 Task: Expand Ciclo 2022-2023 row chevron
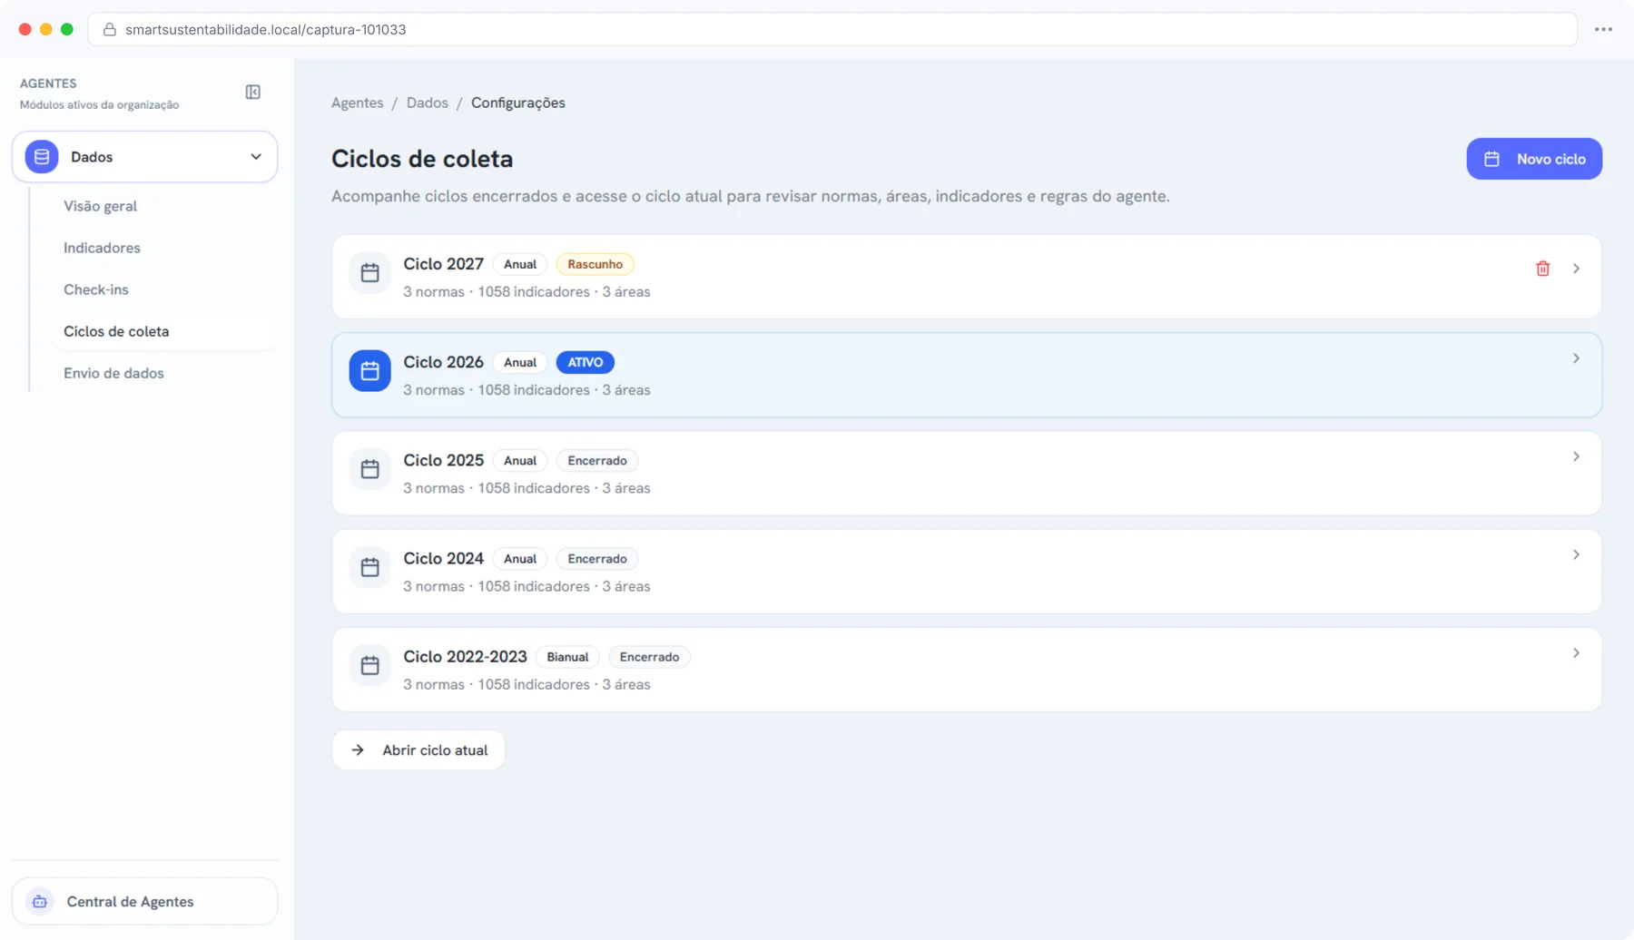[x=1577, y=652]
